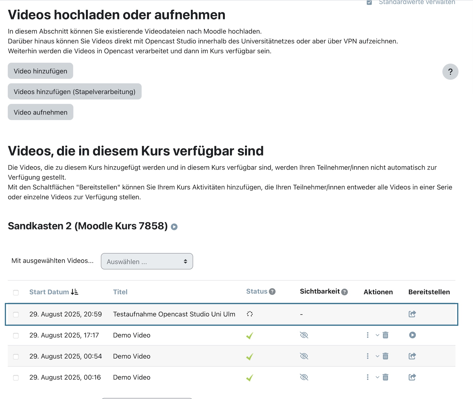Screen dimensions: 473x399
Task: Tick checkbox for 00:54 Demo Video row
Action: point(16,357)
